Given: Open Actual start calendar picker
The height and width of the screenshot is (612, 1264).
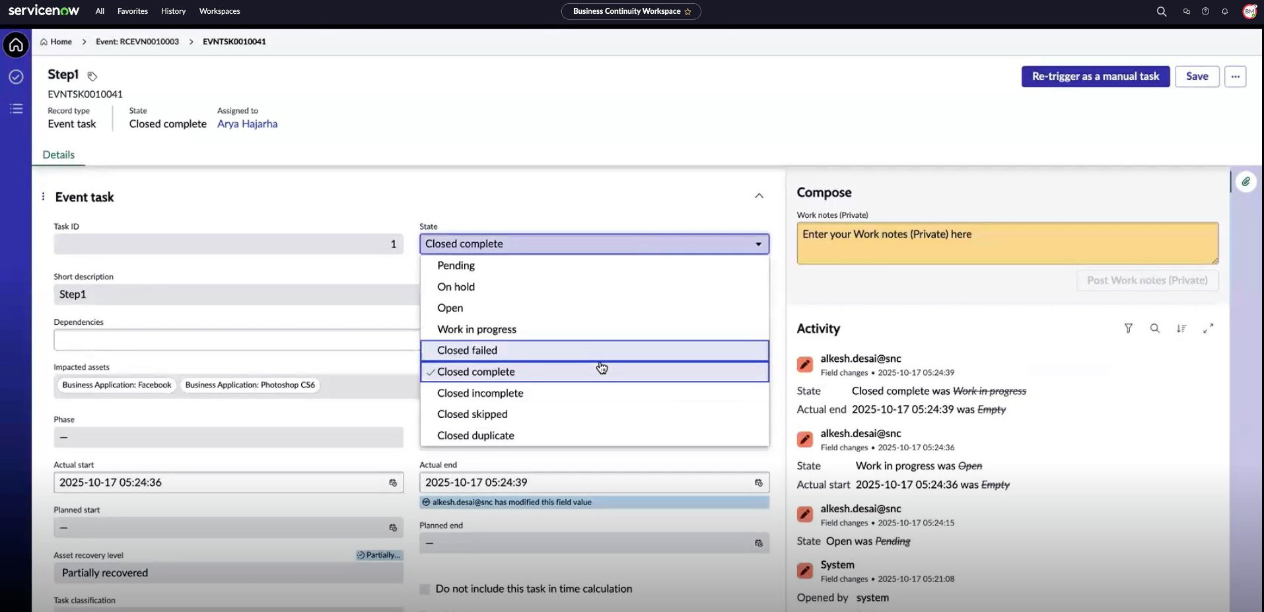Looking at the screenshot, I should click(x=393, y=483).
